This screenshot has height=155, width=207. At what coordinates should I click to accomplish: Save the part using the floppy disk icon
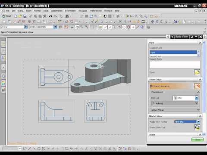(x=25, y=16)
